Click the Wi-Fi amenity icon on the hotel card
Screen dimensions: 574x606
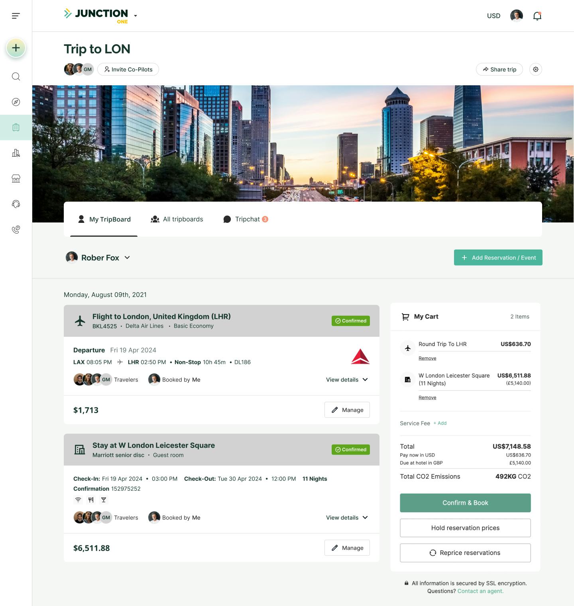click(x=78, y=500)
